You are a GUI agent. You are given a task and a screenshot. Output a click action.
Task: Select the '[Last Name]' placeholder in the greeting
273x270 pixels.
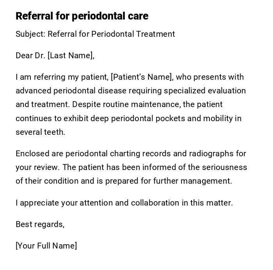pos(71,55)
